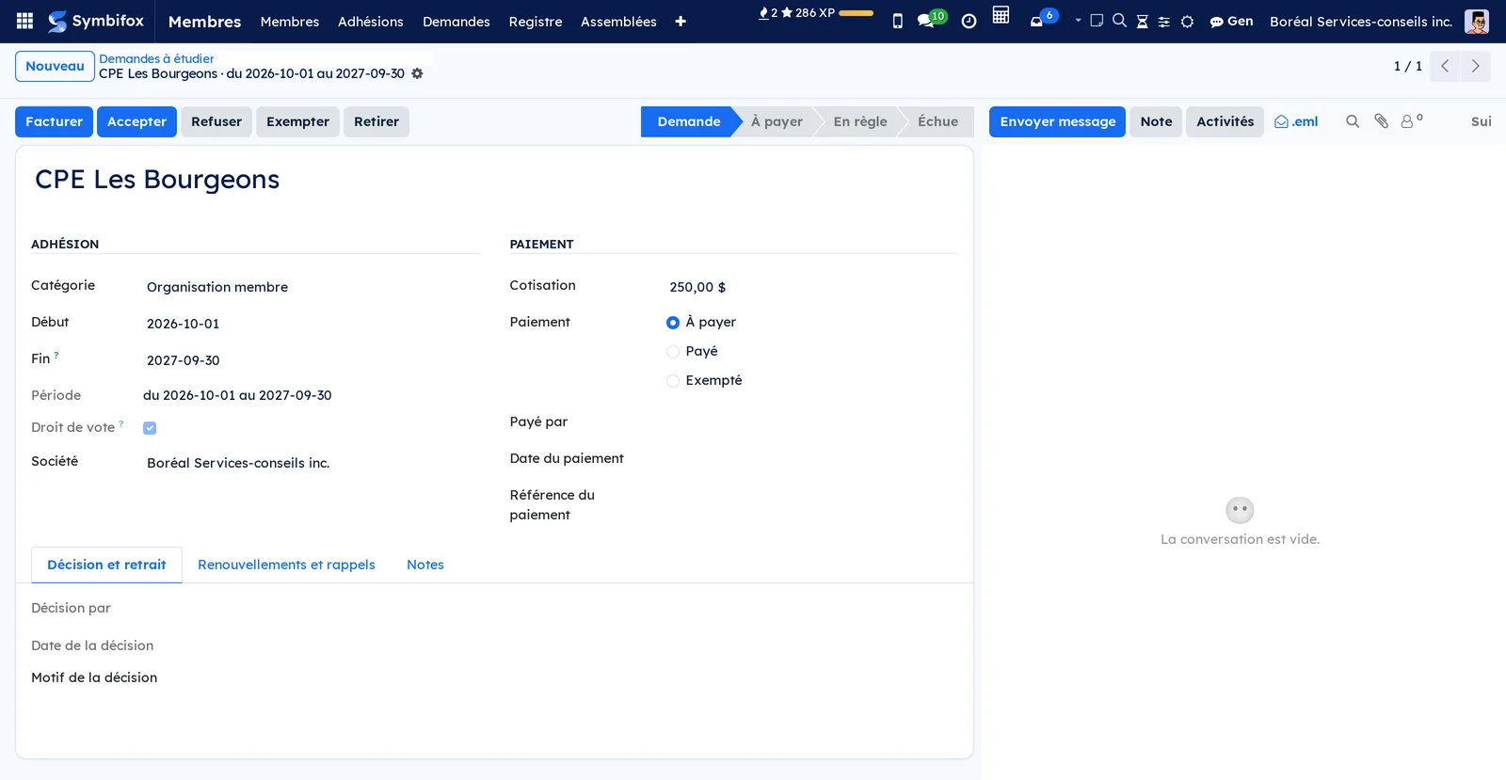The image size is (1506, 780).
Task: Click the sun-shaped debug icon in the top bar
Action: [1187, 22]
